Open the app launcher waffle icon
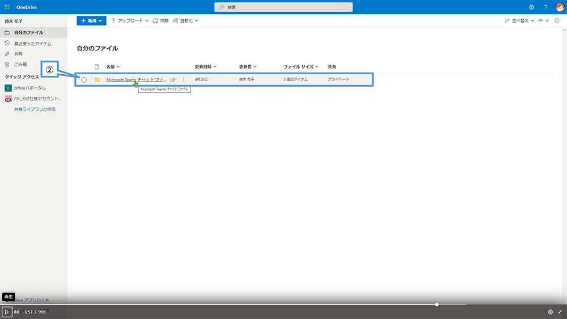 pyautogui.click(x=7, y=7)
